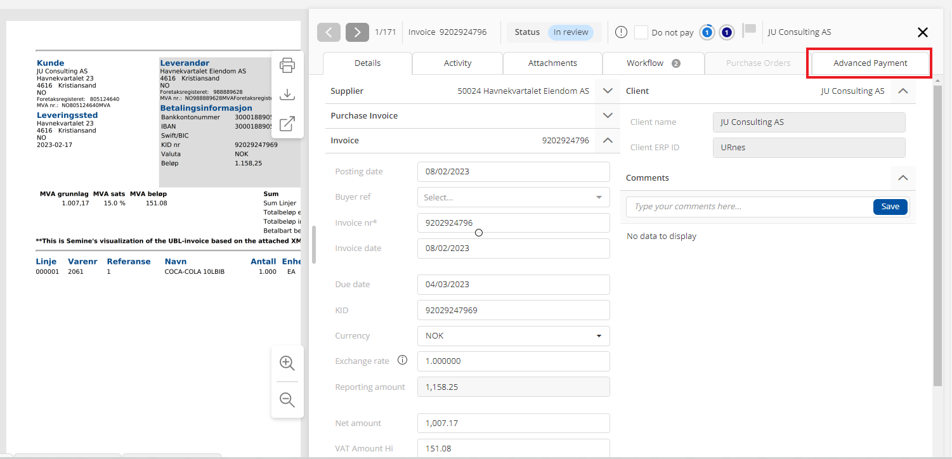Download the invoice file
The height and width of the screenshot is (459, 952).
point(287,94)
